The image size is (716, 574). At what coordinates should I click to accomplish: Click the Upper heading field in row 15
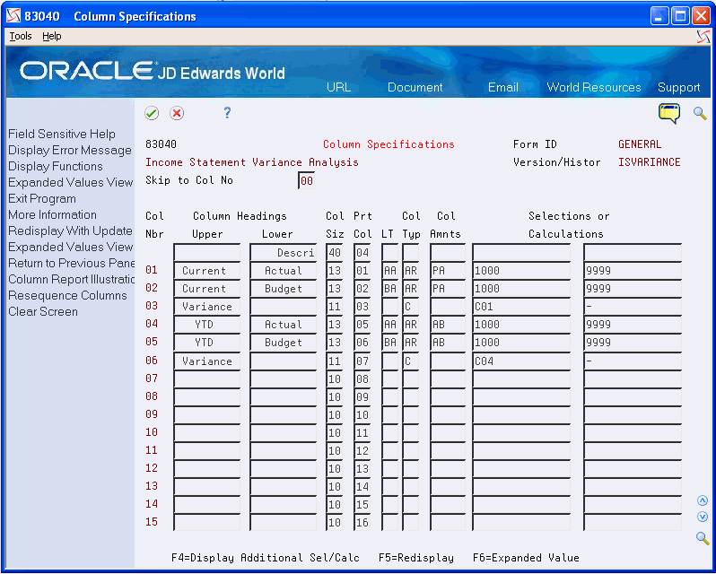207,522
